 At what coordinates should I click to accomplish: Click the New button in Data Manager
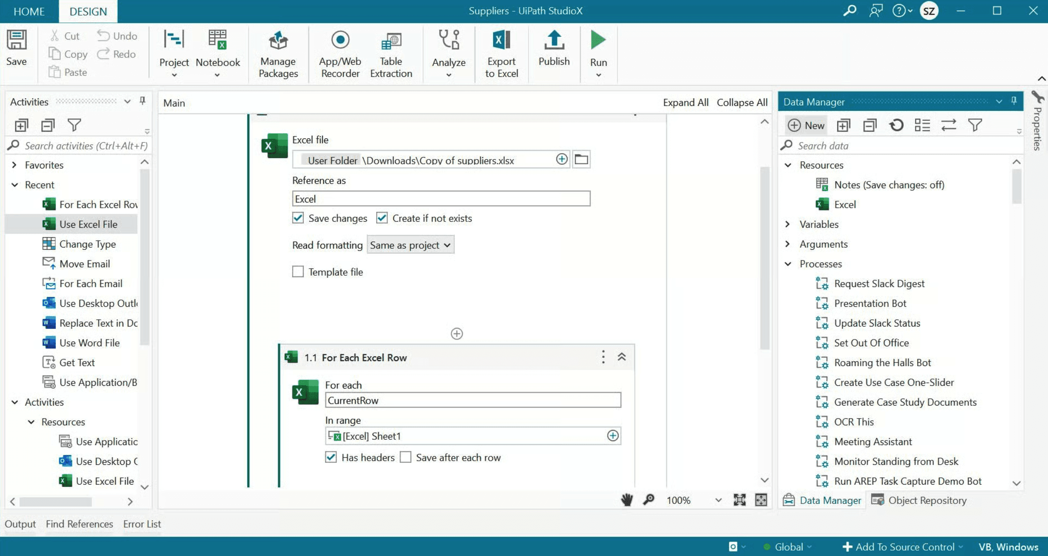[x=807, y=125]
